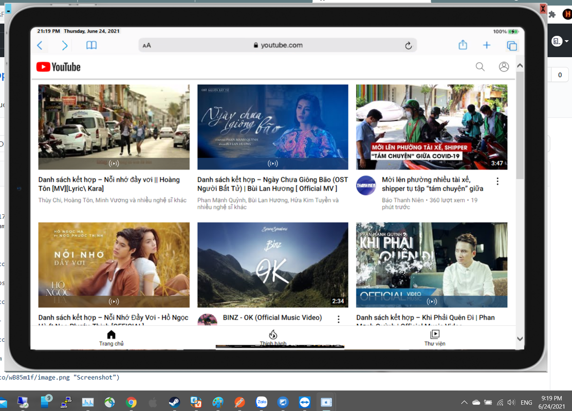Switch to the Thư viện tab
Image resolution: width=572 pixels, height=411 pixels.
[x=434, y=338]
